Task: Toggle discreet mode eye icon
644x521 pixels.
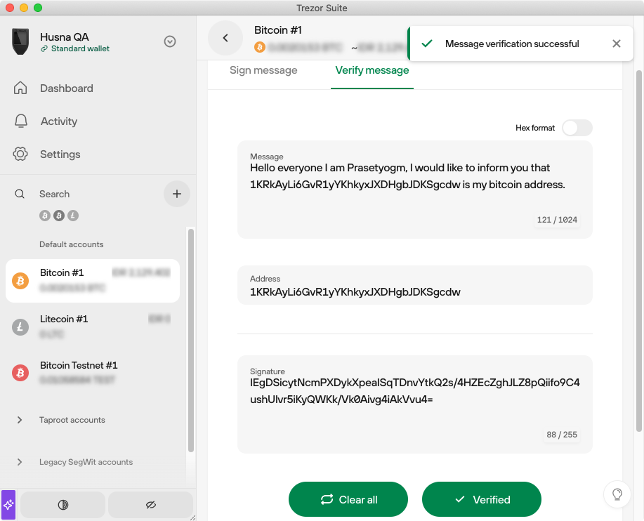Action: pyautogui.click(x=151, y=505)
